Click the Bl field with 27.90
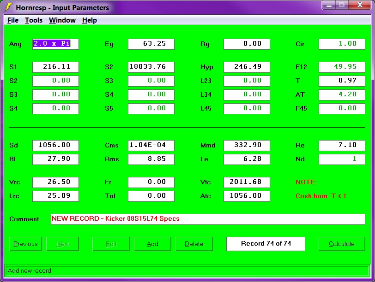The image size is (375, 282). click(x=55, y=159)
